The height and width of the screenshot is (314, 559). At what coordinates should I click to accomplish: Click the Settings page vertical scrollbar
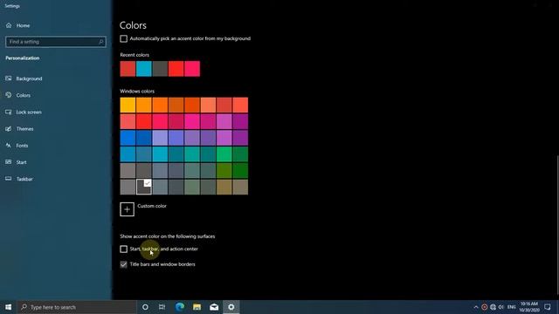tap(557, 225)
